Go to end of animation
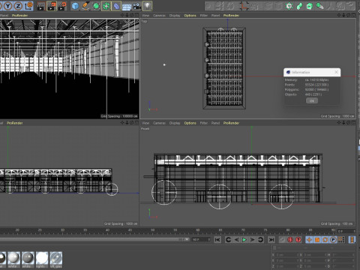360x270 pixels. pyautogui.click(x=271, y=240)
